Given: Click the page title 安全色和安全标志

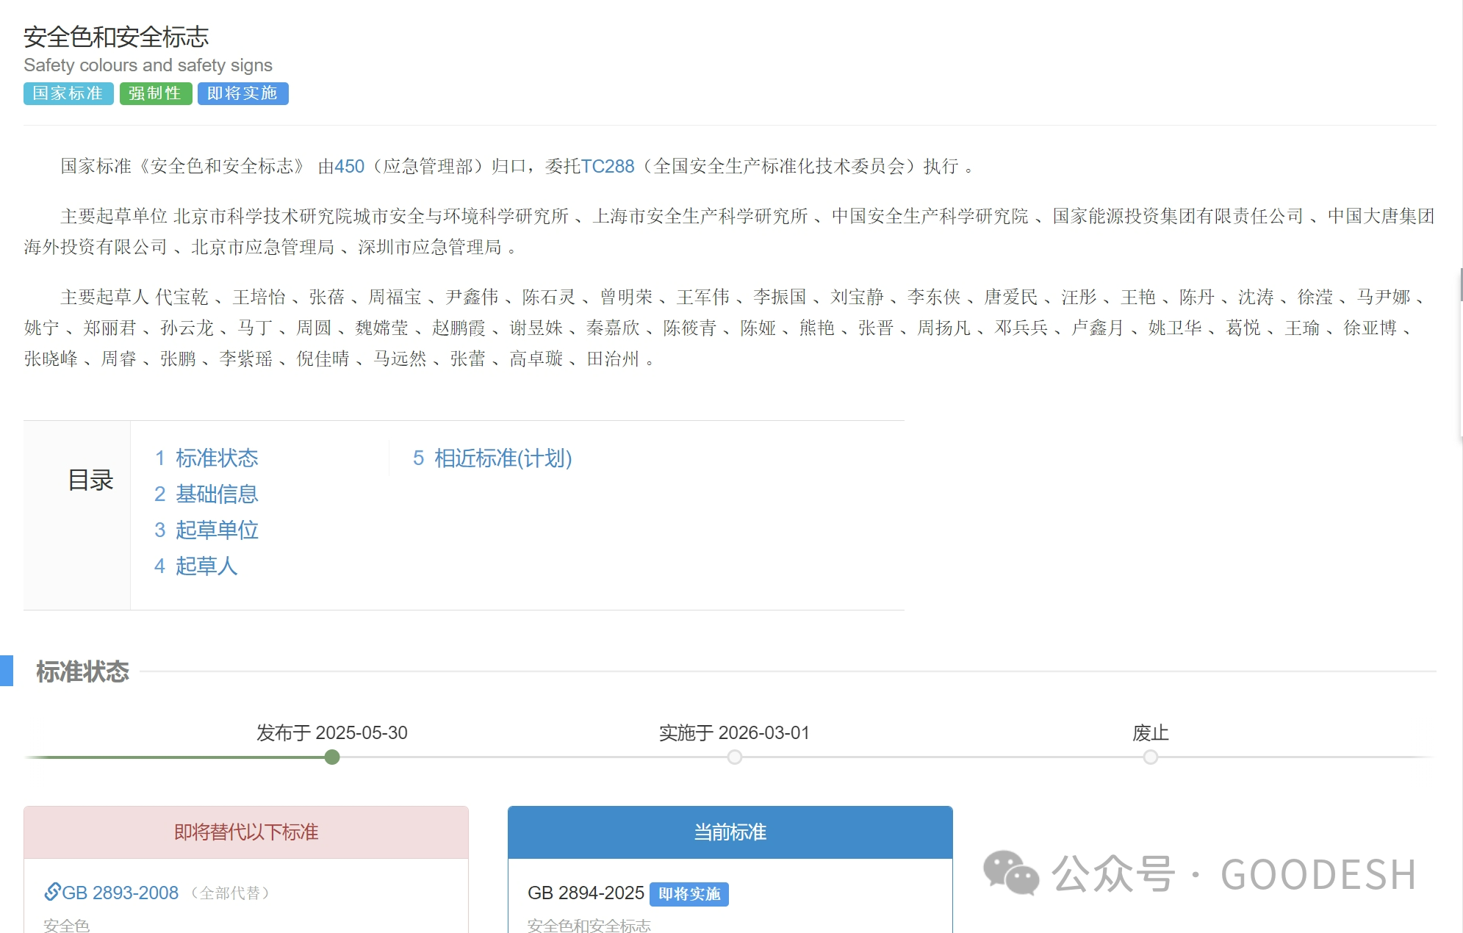Looking at the screenshot, I should pyautogui.click(x=116, y=37).
